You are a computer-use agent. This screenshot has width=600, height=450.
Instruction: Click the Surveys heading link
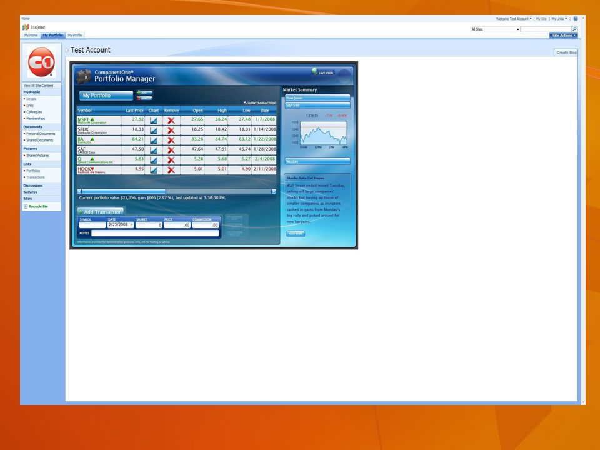[x=30, y=192]
